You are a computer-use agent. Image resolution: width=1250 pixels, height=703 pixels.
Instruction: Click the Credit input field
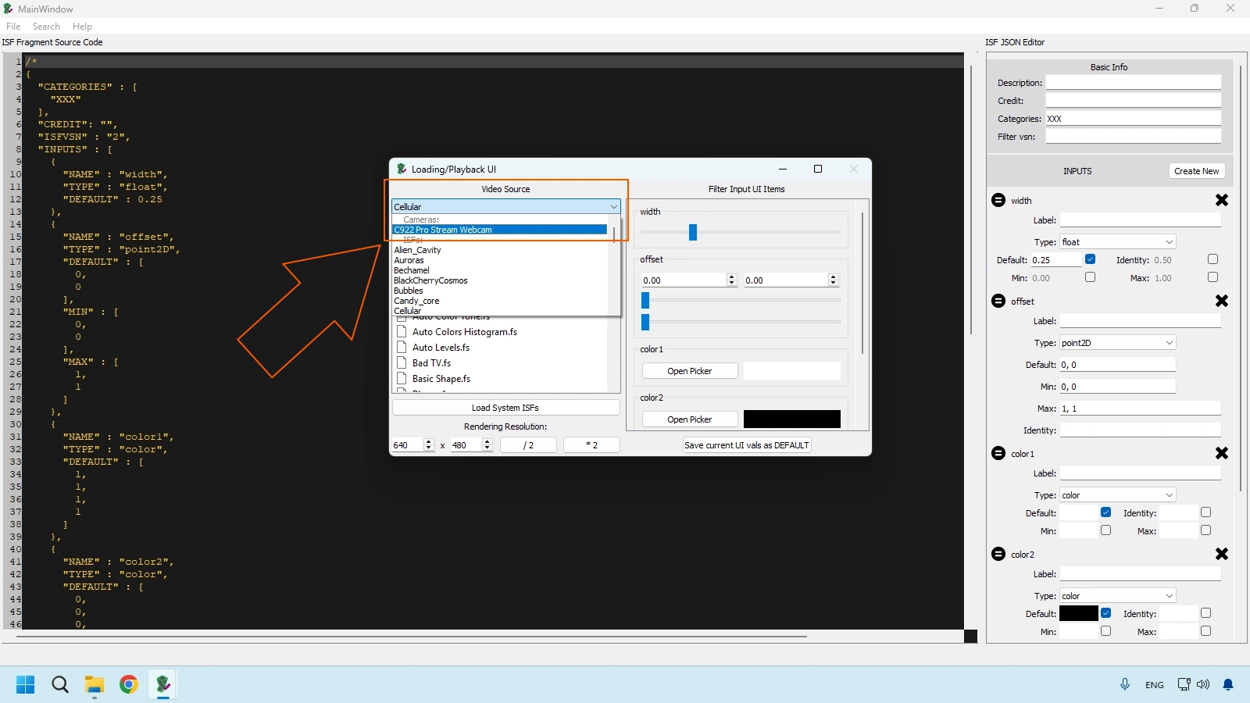tap(1134, 100)
